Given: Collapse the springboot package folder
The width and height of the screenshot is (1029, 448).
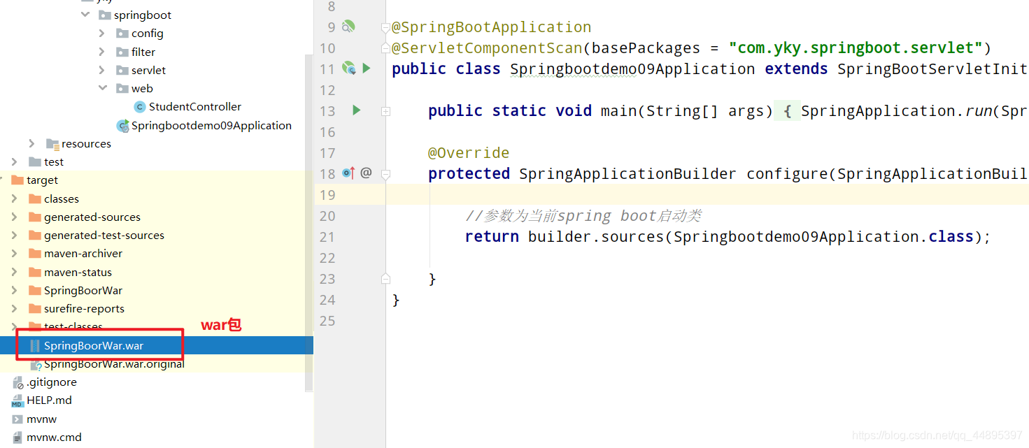Looking at the screenshot, I should point(85,15).
